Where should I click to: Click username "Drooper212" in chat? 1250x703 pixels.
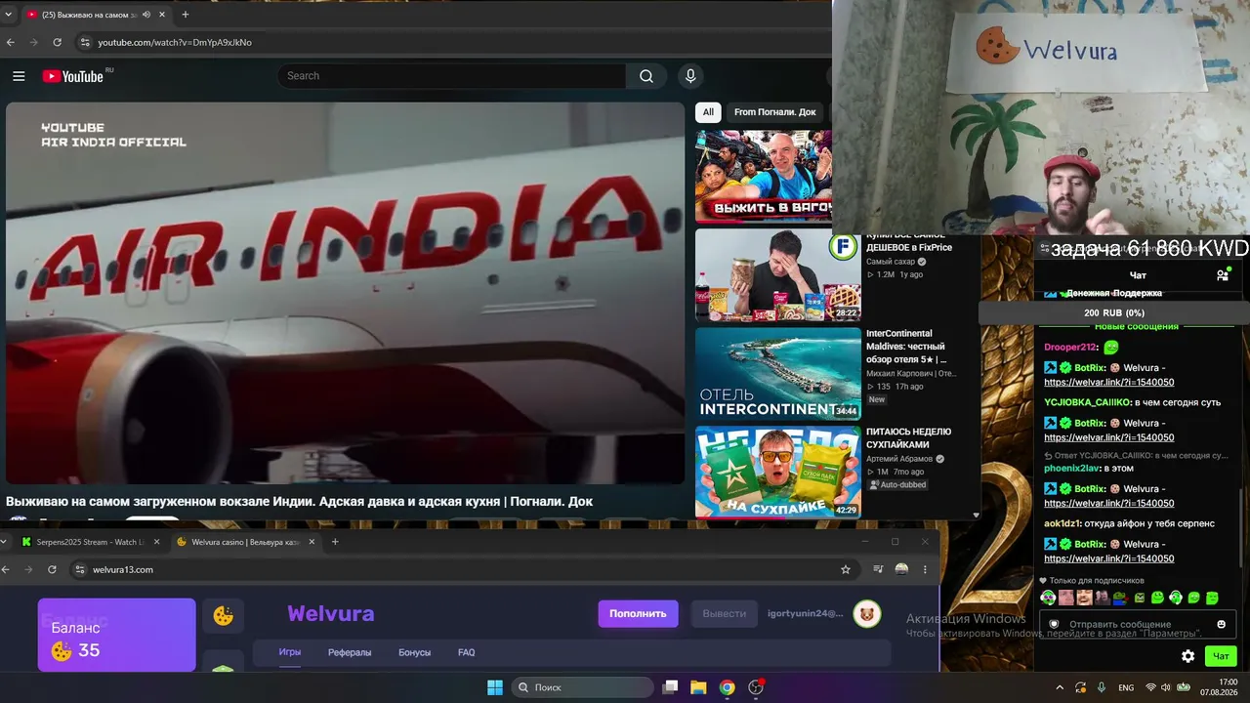point(1070,347)
